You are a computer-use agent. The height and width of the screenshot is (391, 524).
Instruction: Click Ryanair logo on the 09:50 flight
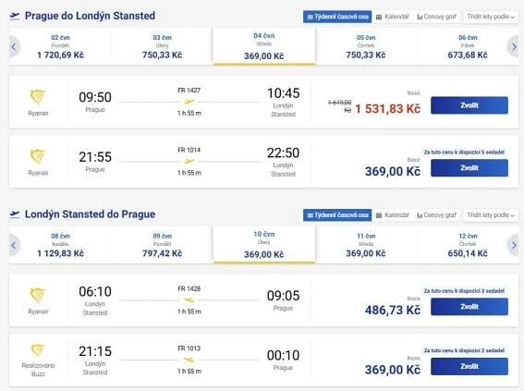37,97
